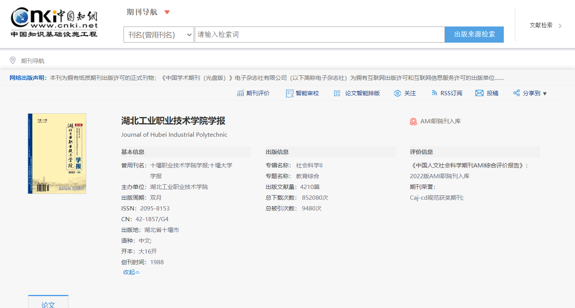Click the English title Journal of Hubei Industrial Polytechnic
The width and height of the screenshot is (575, 308).
pyautogui.click(x=174, y=135)
